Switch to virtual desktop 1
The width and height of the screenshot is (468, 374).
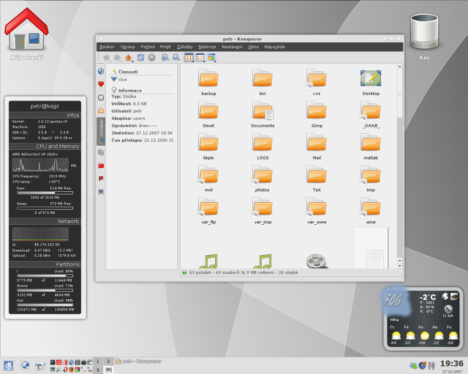coord(98,361)
